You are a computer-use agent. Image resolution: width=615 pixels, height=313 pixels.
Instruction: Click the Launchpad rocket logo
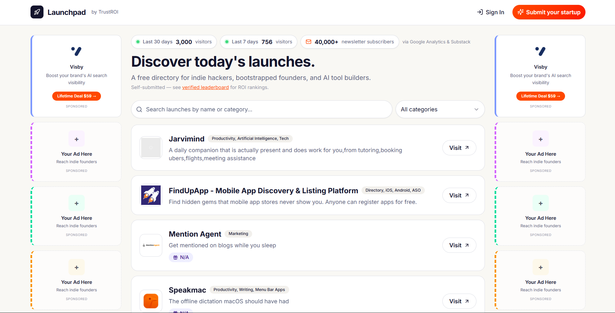(x=37, y=12)
